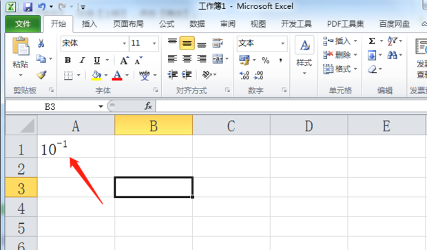Open the 样式 styles gallery
The height and width of the screenshot is (250, 427).
(304, 56)
